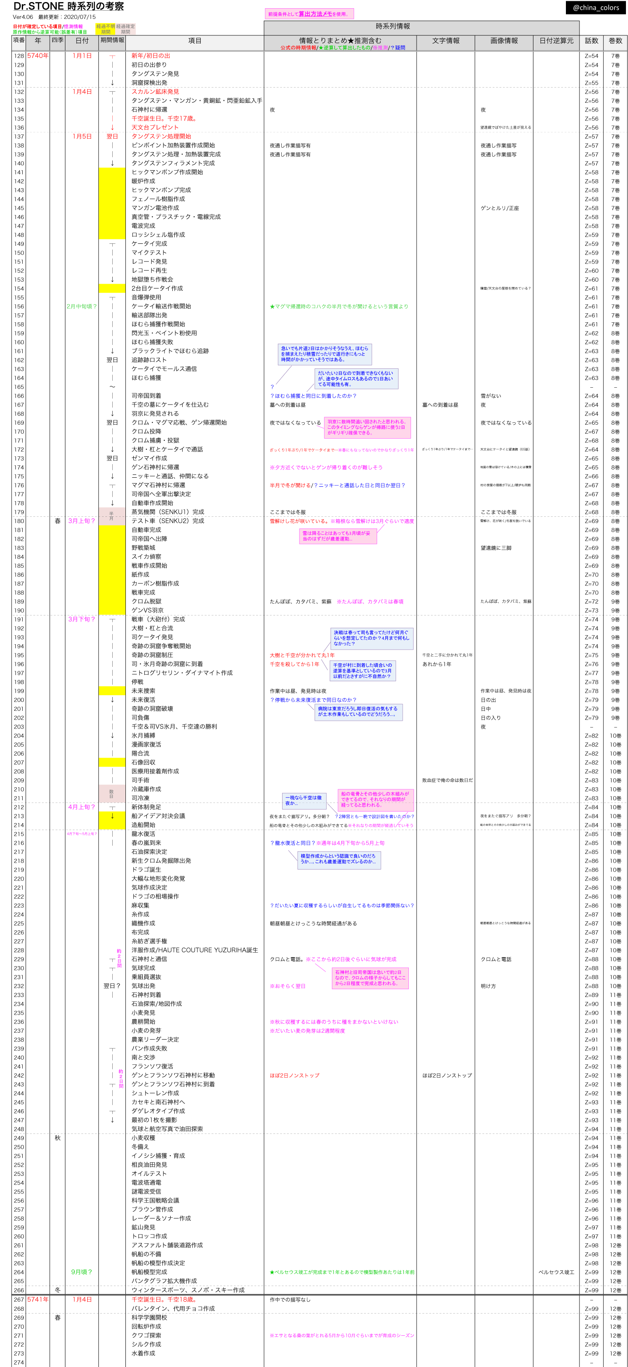Select the 経過確定期間 pink legend swatch
628x1367 pixels.
pos(125,29)
